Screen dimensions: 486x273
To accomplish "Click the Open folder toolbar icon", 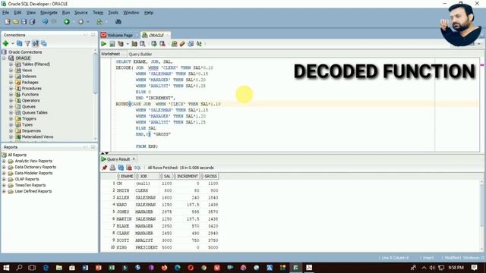I will pyautogui.click(x=16, y=22).
